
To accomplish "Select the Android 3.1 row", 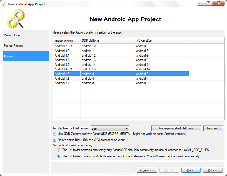I will point(122,56).
